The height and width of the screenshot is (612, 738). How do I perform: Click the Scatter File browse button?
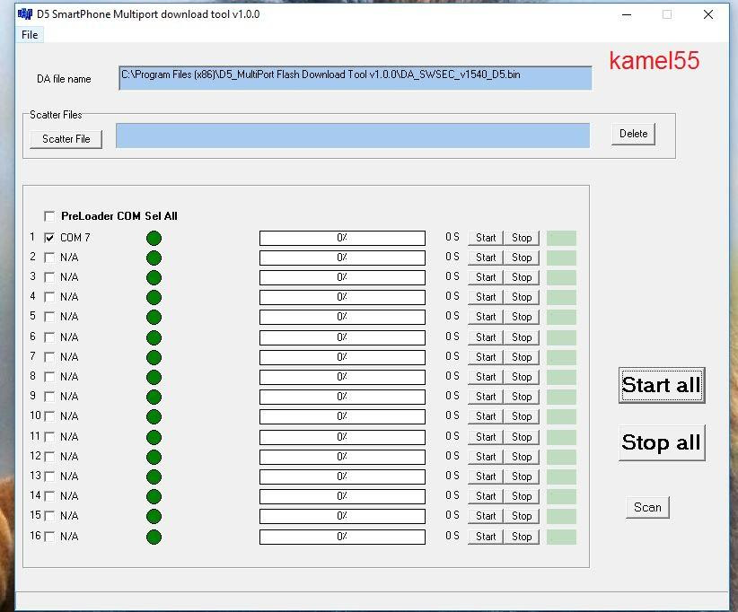[x=66, y=139]
